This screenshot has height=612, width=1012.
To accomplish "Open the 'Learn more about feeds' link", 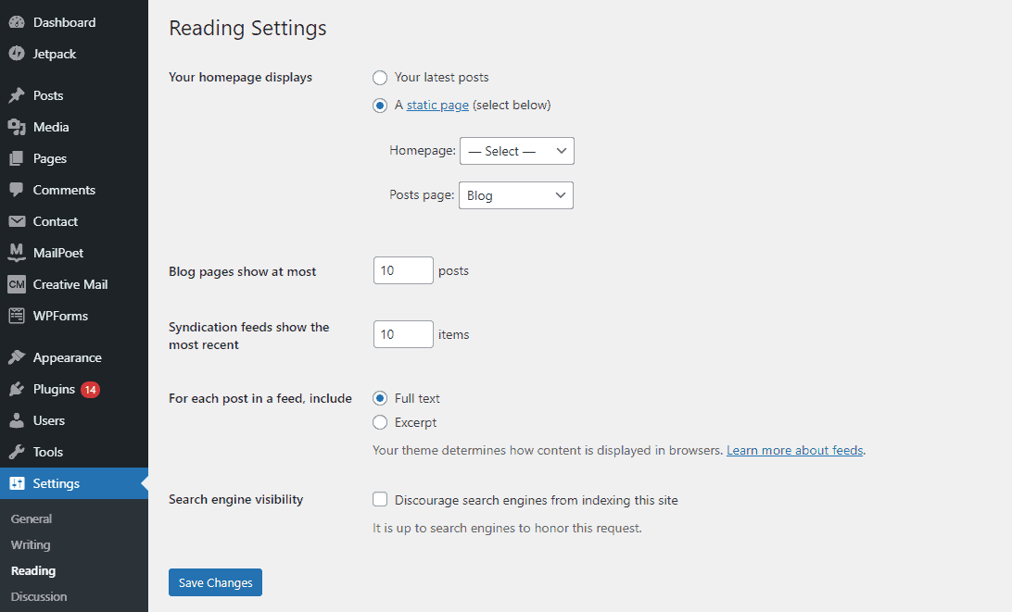I will tap(794, 450).
